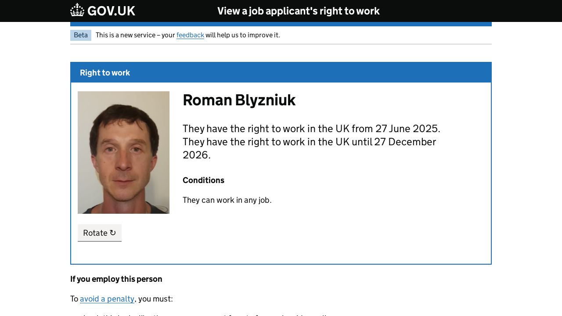Click the GOV.UK crown logo icon
This screenshot has height=316, width=562.
[77, 10]
